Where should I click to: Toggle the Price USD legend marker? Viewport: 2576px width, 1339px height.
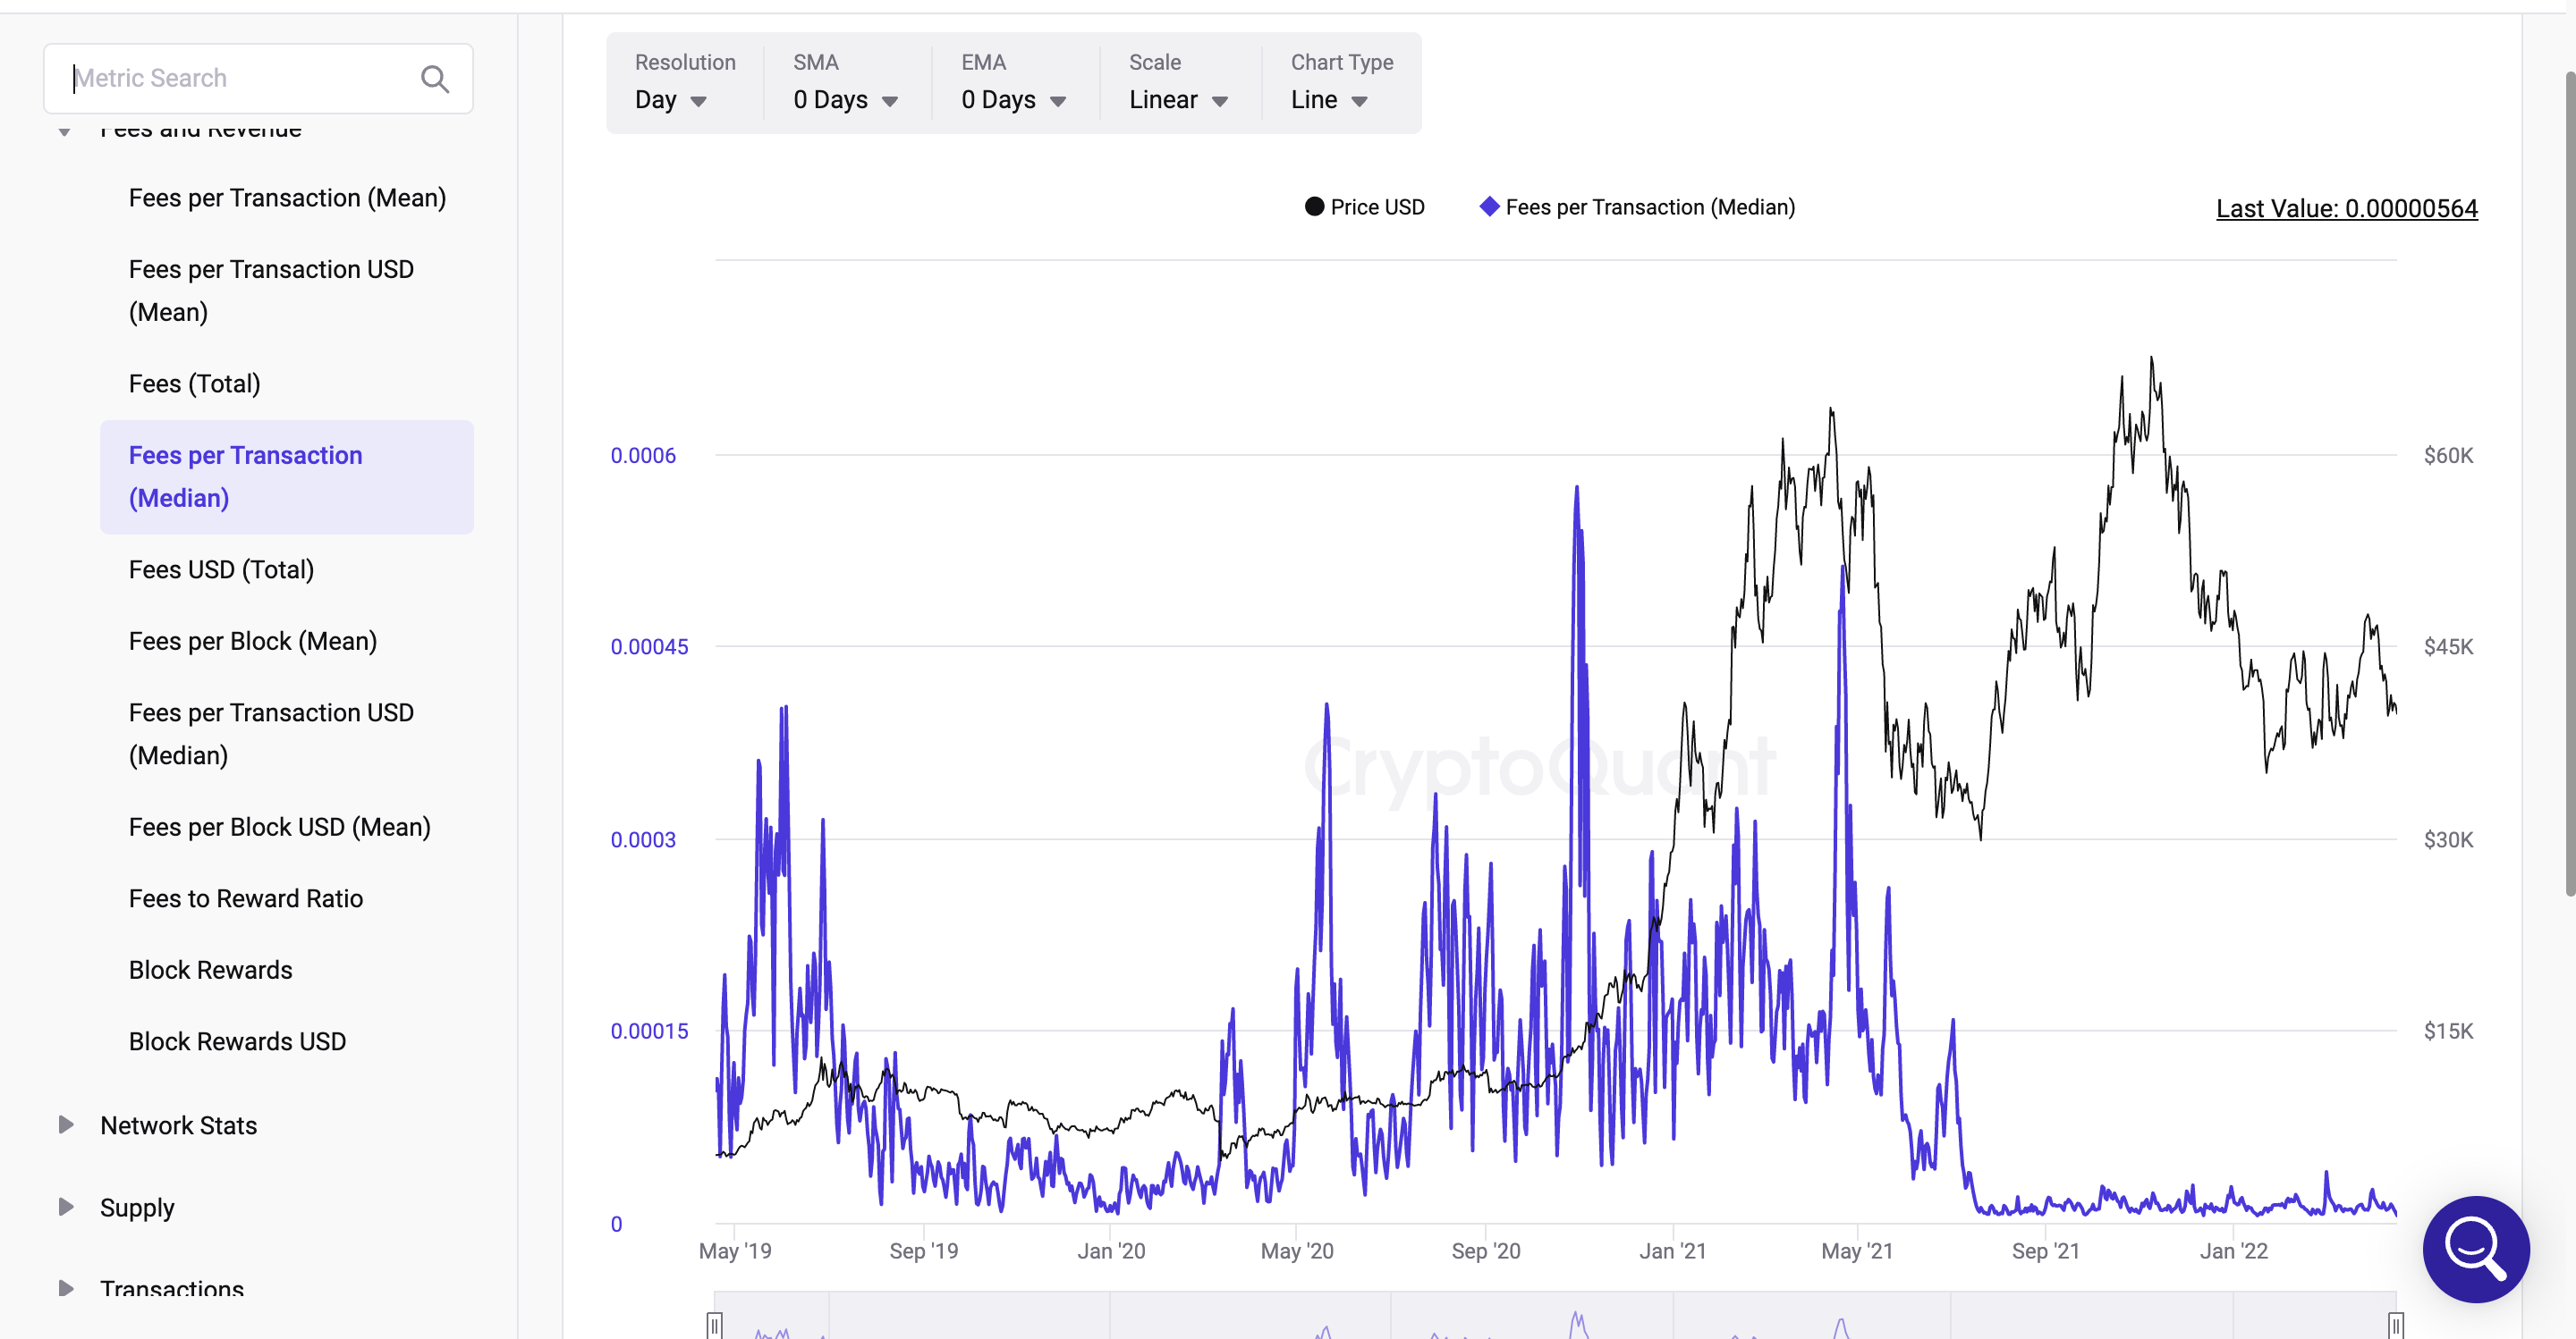tap(1314, 206)
